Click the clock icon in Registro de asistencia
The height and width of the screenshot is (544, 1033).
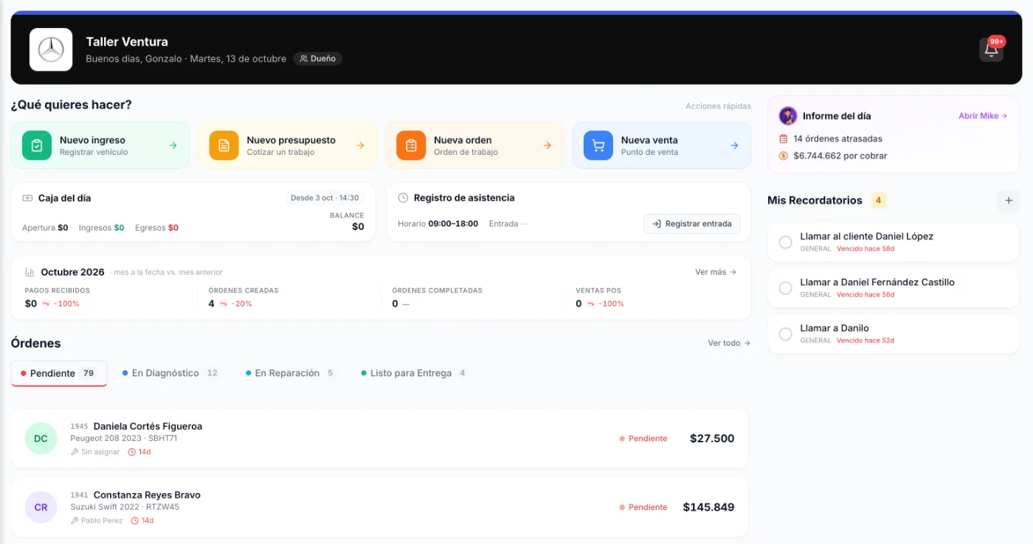coord(403,198)
